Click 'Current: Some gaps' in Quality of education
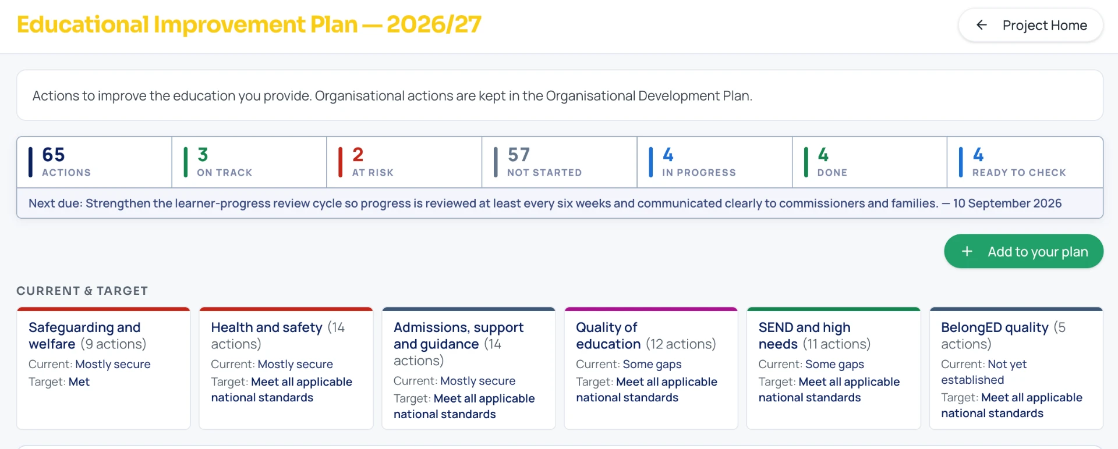Viewport: 1118px width, 449px height. [628, 364]
